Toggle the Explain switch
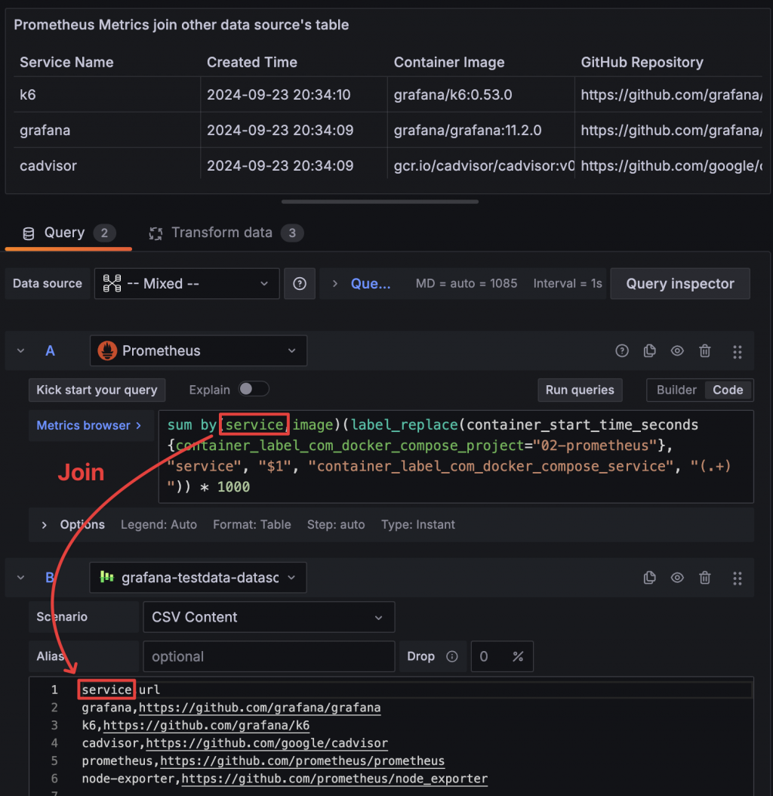This screenshot has height=796, width=773. [x=254, y=390]
